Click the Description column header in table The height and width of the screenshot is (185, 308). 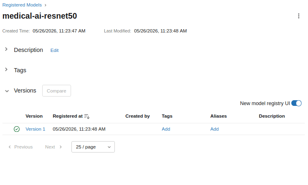pyautogui.click(x=272, y=116)
